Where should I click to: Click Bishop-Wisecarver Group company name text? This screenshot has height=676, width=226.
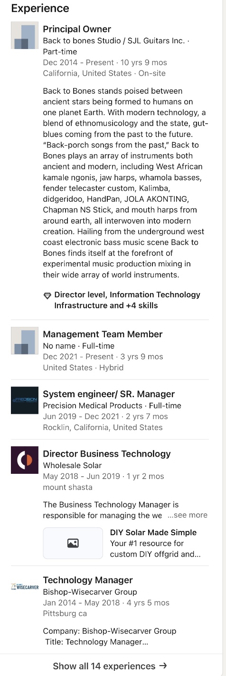click(90, 592)
